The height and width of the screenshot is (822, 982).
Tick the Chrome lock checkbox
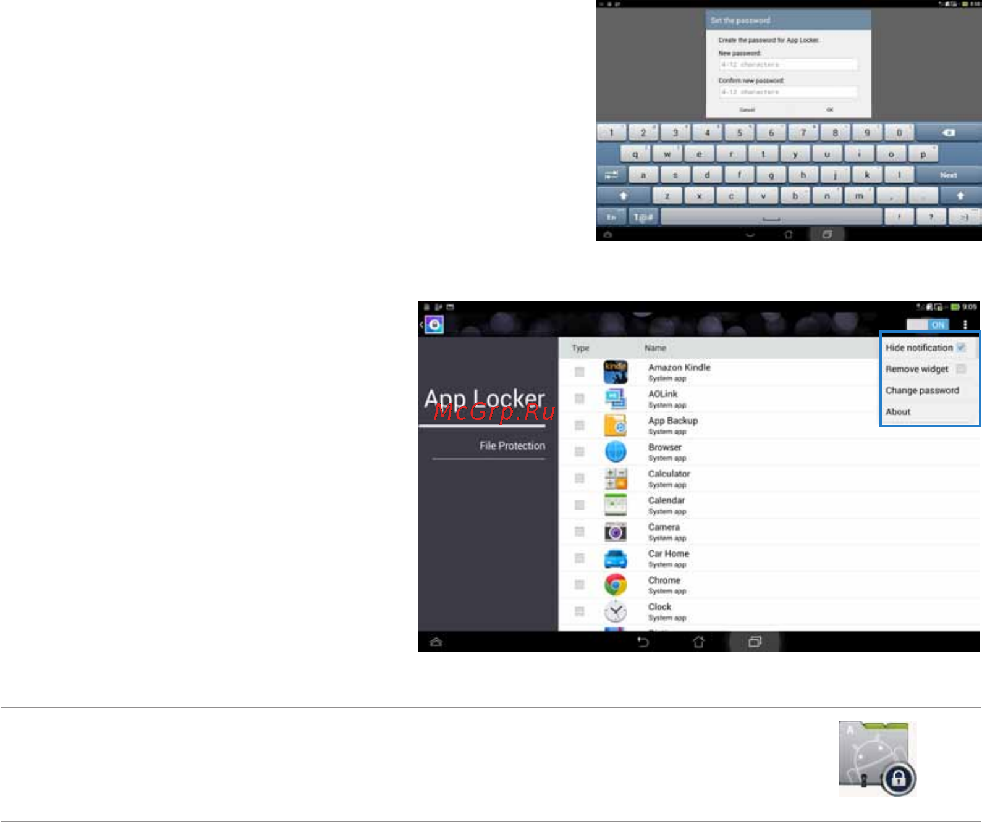click(x=579, y=584)
